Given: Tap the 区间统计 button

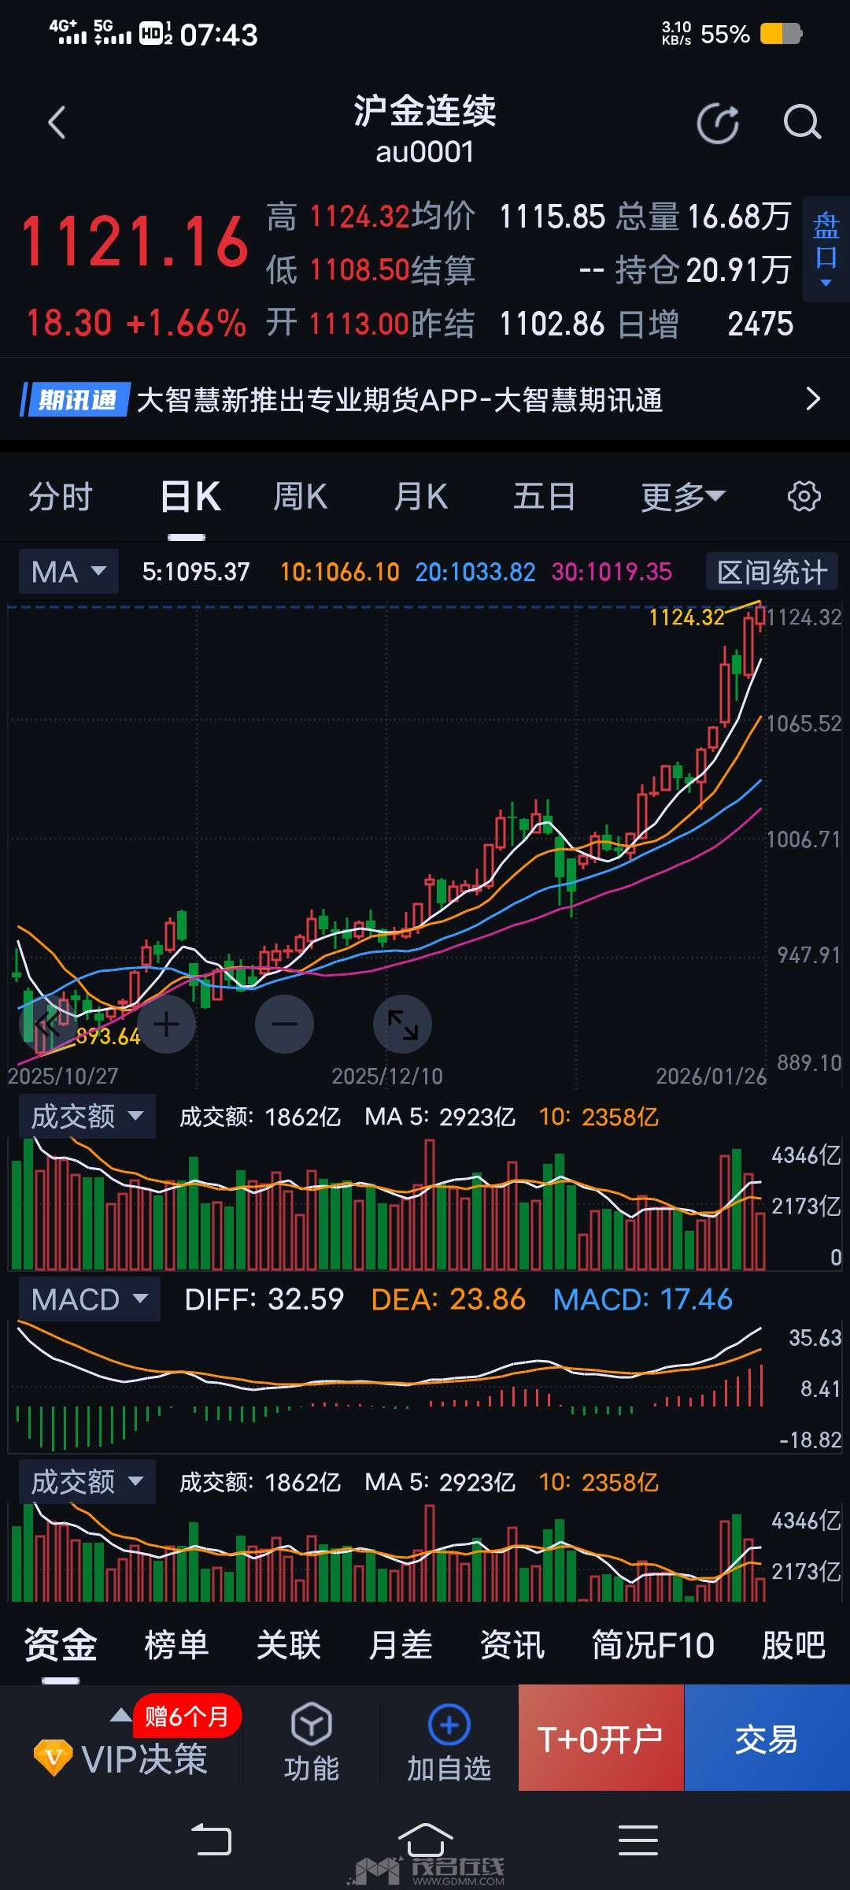Looking at the screenshot, I should coord(771,572).
